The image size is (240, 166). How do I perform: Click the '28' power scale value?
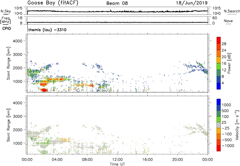[224, 44]
